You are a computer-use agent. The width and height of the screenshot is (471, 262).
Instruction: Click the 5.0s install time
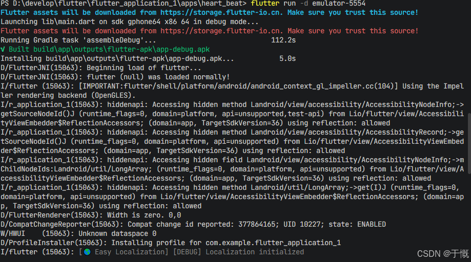coord(288,59)
